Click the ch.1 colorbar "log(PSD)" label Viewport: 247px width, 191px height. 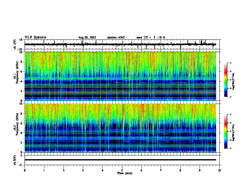click(234, 81)
